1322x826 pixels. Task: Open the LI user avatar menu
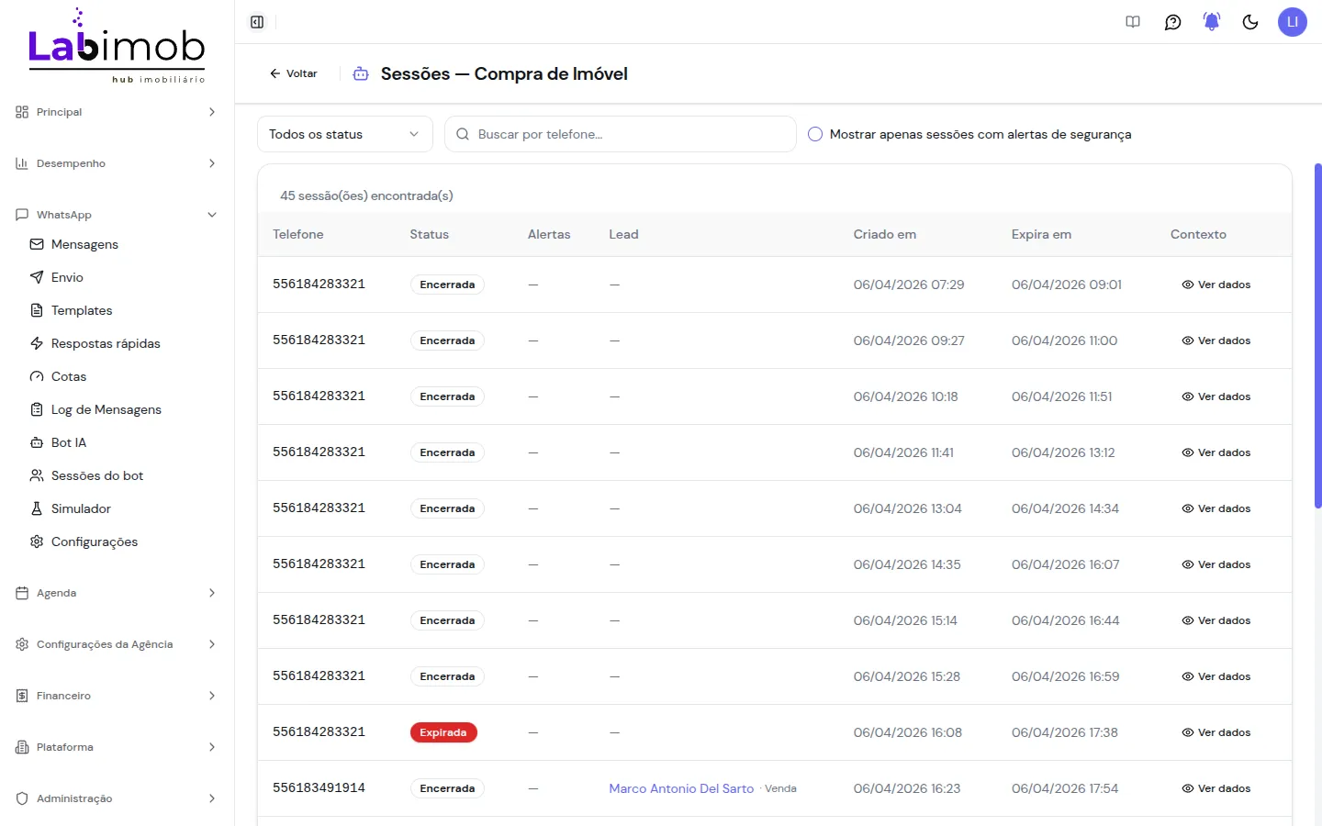click(1293, 22)
